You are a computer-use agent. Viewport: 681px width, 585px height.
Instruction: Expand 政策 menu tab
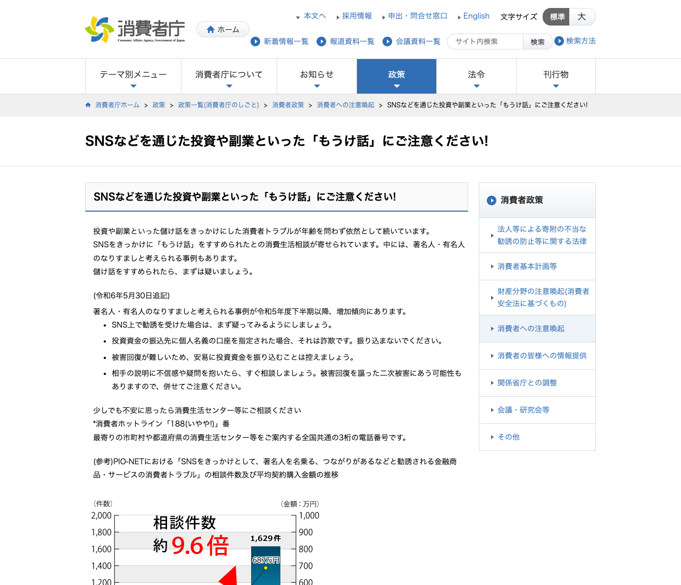point(396,77)
